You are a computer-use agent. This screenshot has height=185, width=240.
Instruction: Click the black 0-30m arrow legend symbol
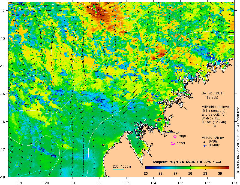pos(205,142)
